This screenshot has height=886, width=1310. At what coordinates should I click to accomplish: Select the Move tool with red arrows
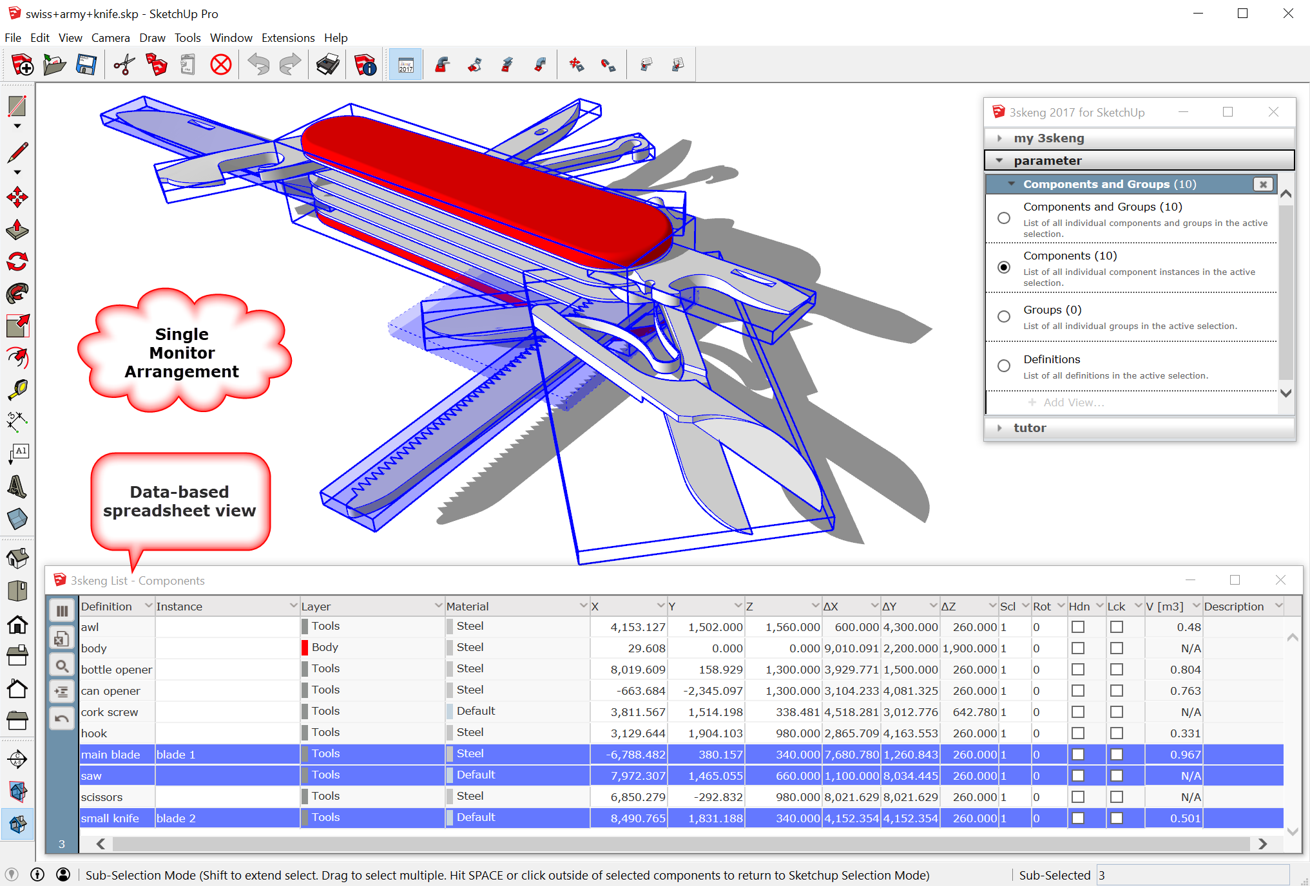(x=17, y=197)
